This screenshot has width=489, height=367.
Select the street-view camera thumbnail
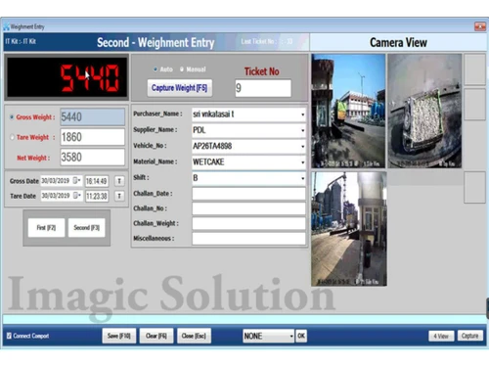[348, 111]
